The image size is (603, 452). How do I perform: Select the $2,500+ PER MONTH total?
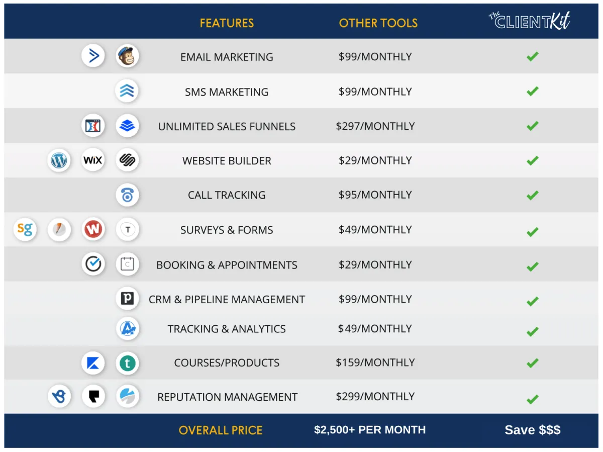pyautogui.click(x=370, y=430)
